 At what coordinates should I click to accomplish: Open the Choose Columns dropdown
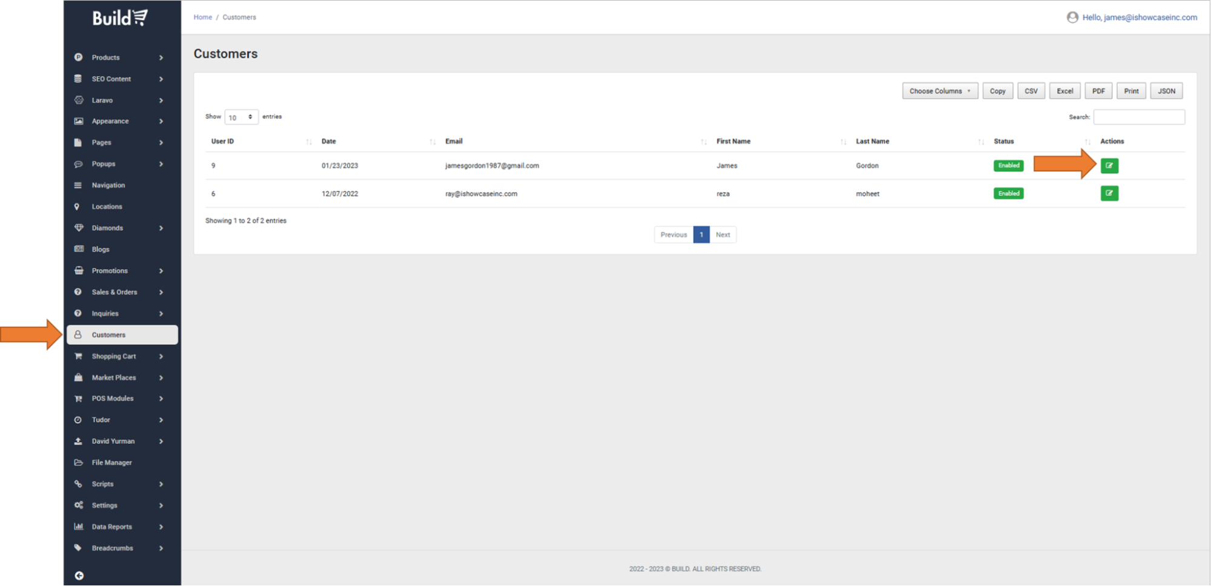point(939,91)
